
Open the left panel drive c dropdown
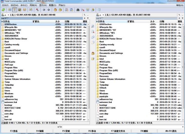[x=5, y=14]
